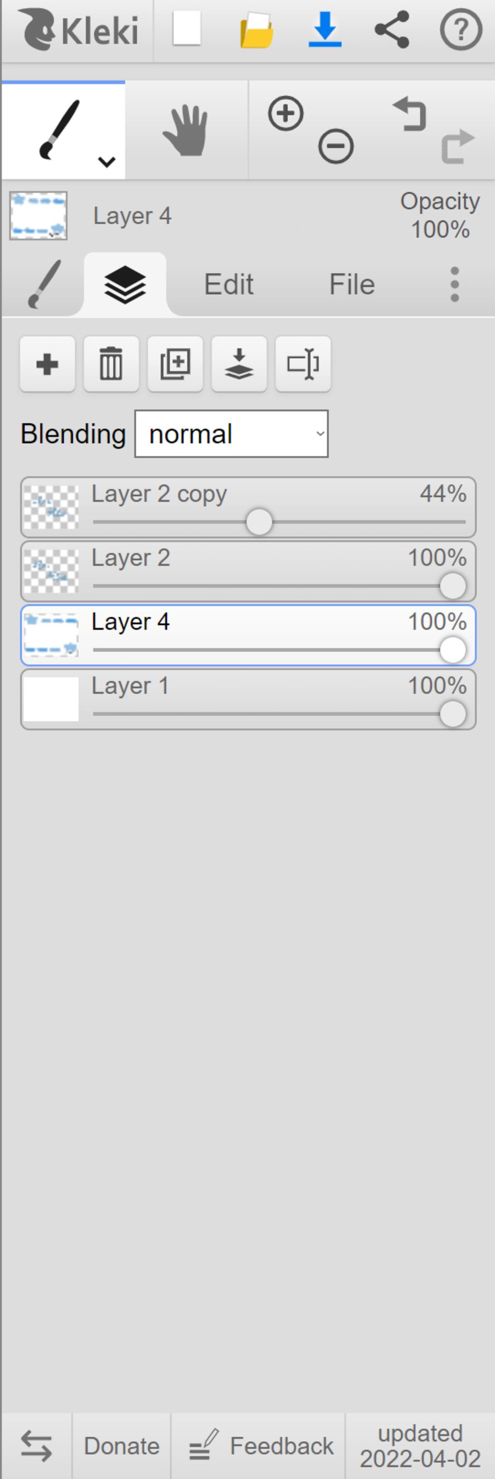Click the Share icon
Image resolution: width=495 pixels, height=1479 pixels.
click(x=392, y=30)
